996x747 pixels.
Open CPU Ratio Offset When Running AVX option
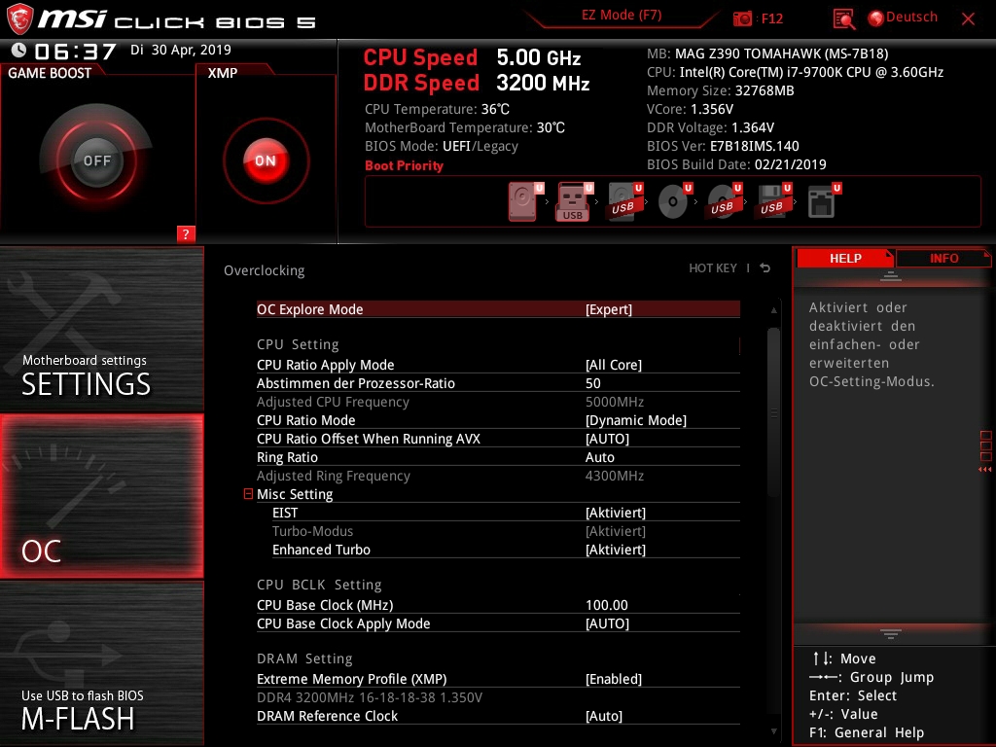pos(498,439)
